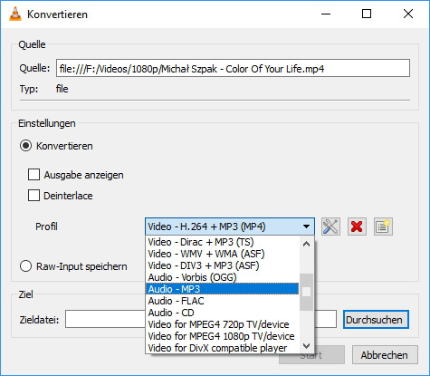The width and height of the screenshot is (430, 376).
Task: Click scroll-down arrow of profile list
Action: (306, 346)
